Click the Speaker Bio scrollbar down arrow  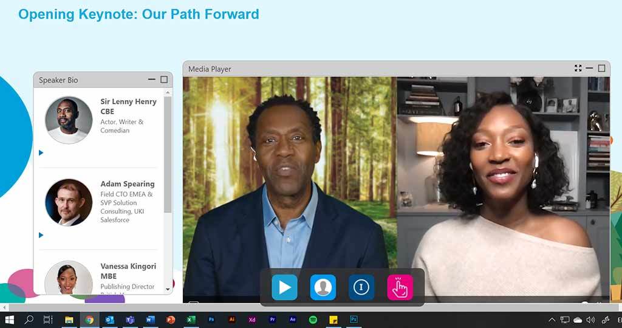coord(168,290)
